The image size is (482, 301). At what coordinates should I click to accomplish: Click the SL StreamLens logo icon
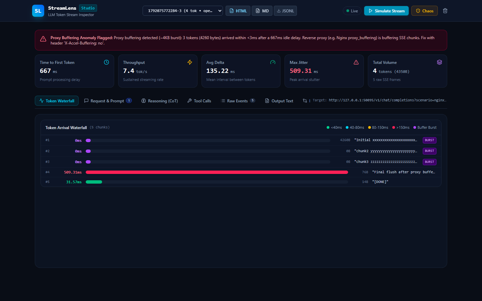38,11
